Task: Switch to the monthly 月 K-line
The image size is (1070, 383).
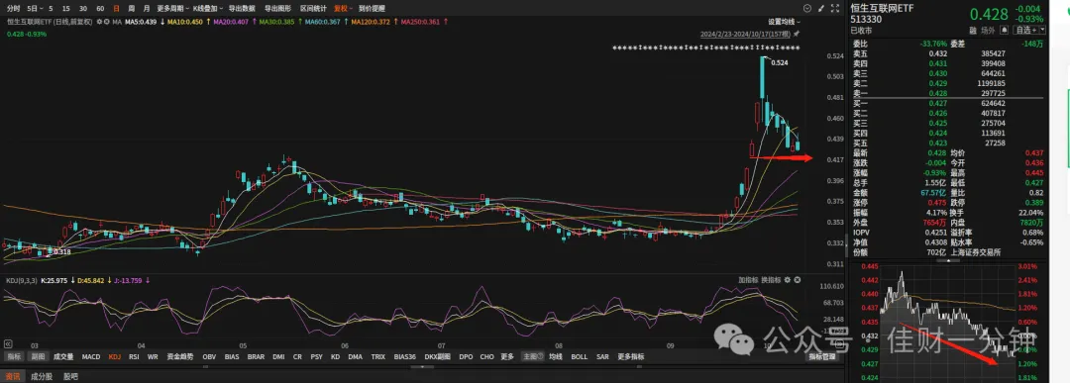Action: (x=146, y=8)
